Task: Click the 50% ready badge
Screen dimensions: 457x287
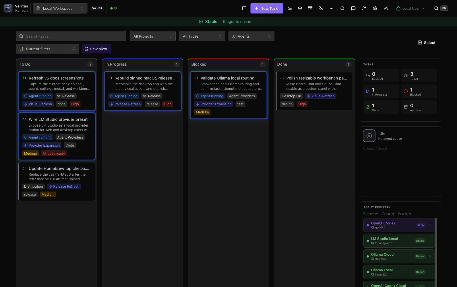Action: coord(54,154)
